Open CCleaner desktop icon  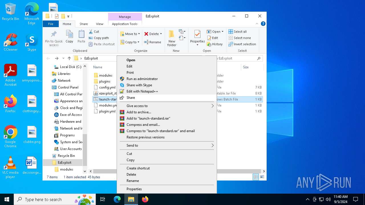point(11,42)
